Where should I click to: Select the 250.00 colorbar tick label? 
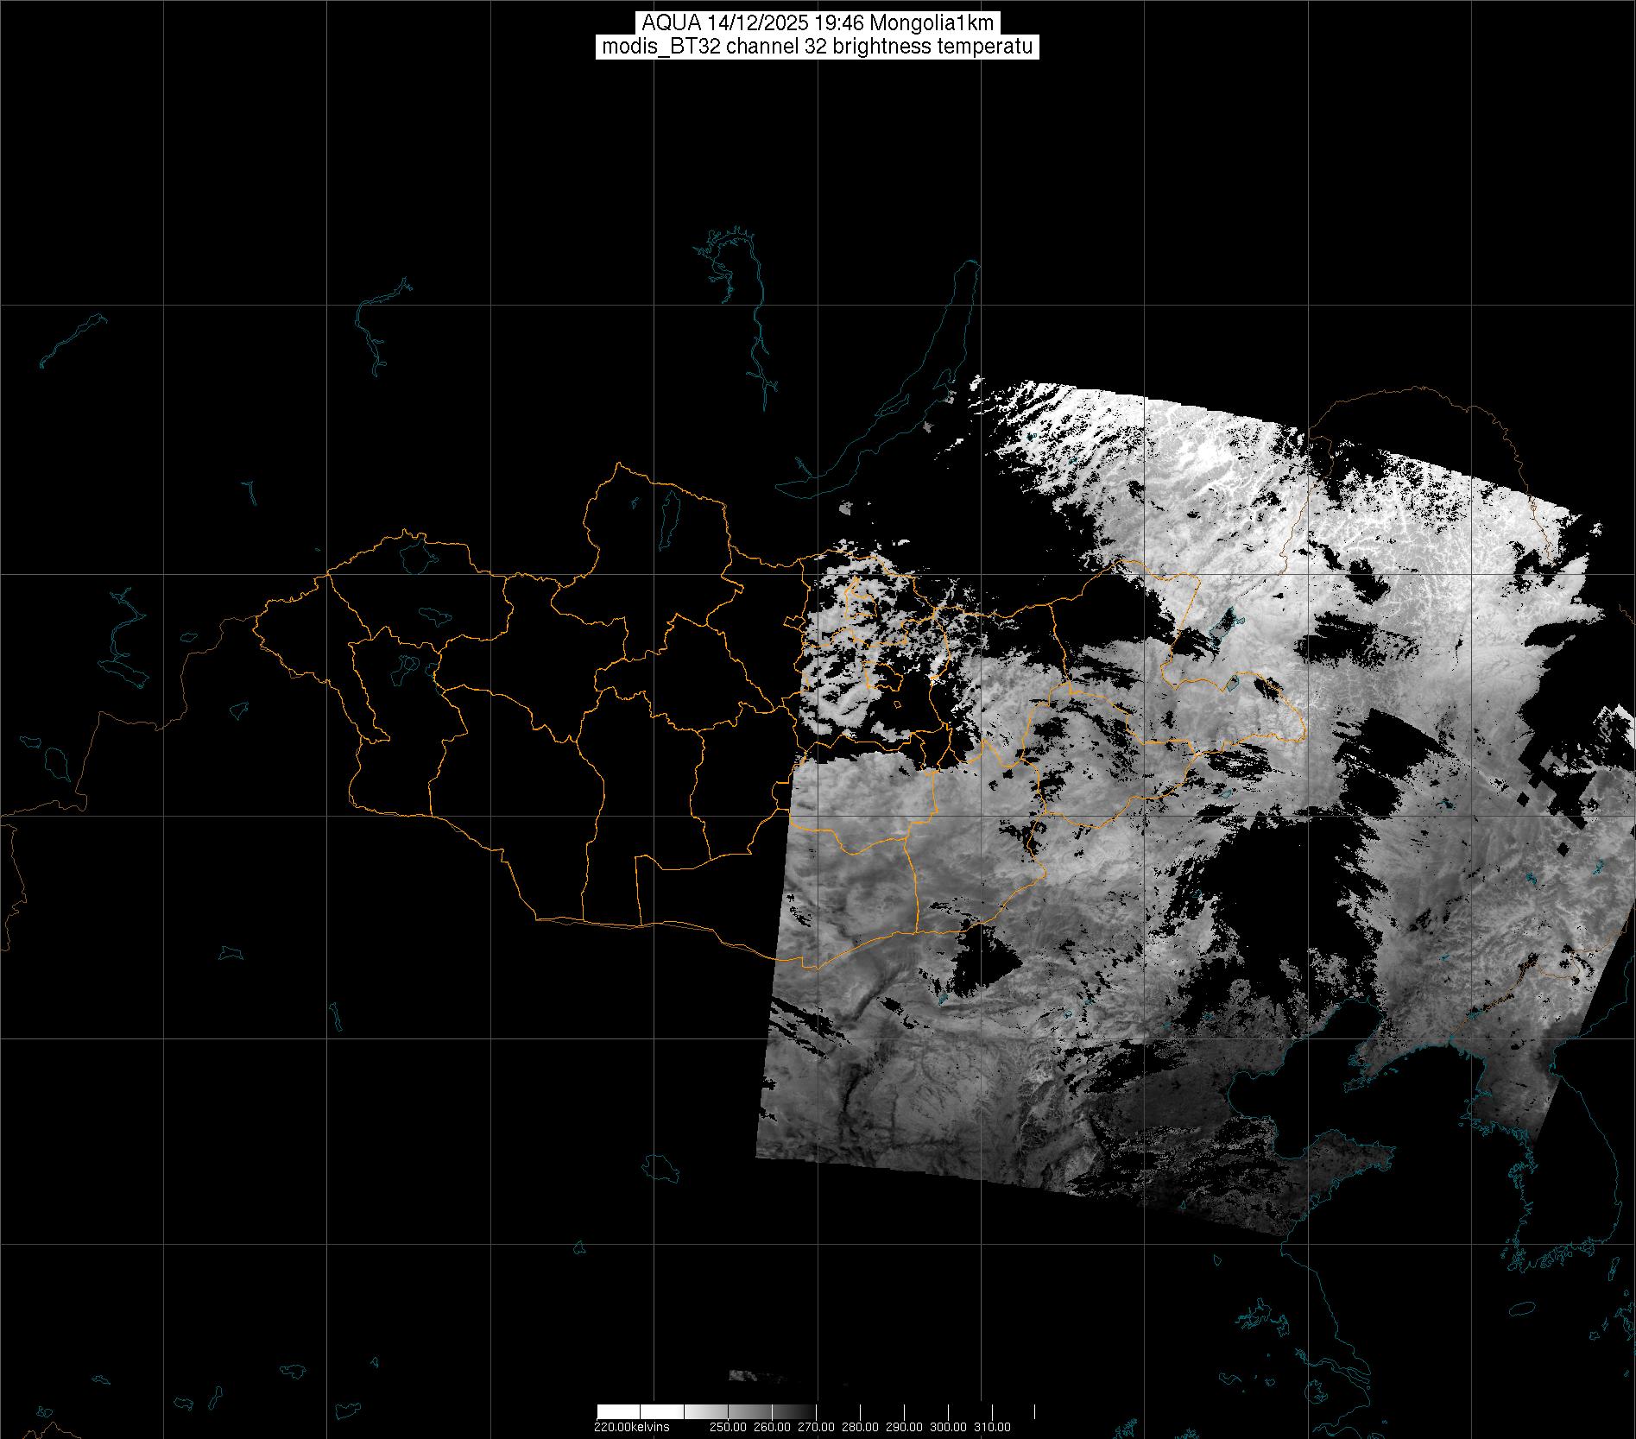click(x=728, y=1427)
